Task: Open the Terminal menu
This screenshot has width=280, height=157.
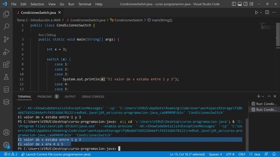Action: [84, 4]
